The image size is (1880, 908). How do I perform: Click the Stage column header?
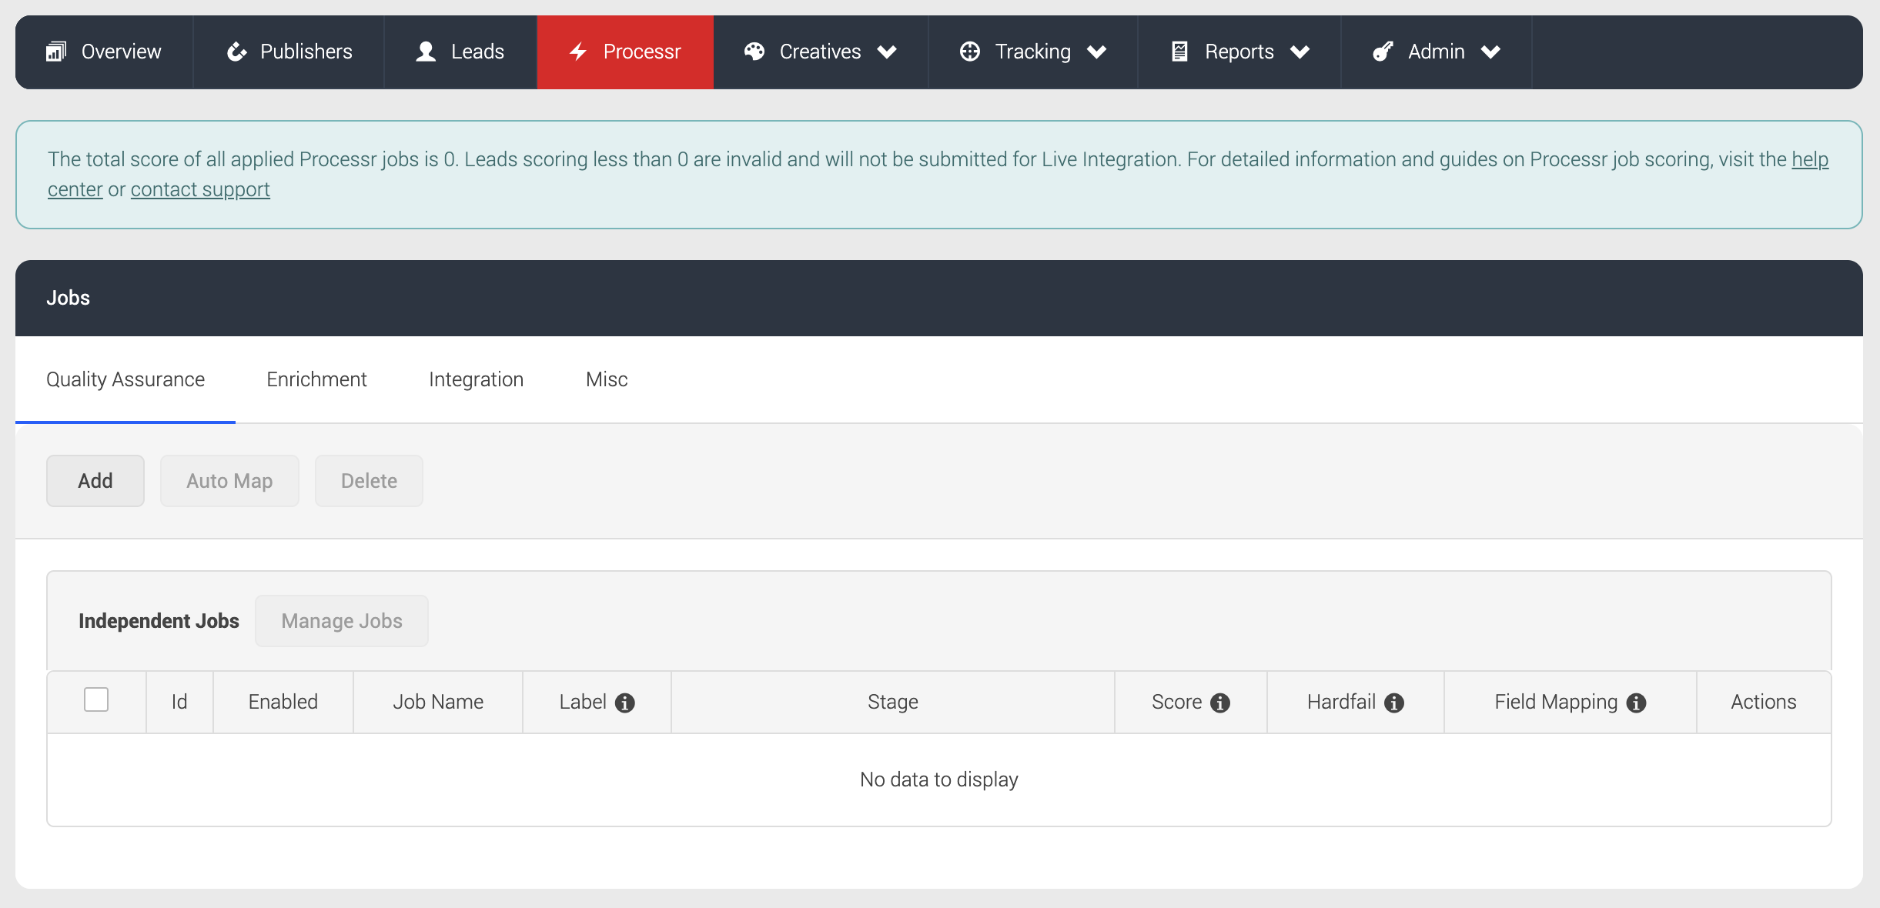click(893, 702)
